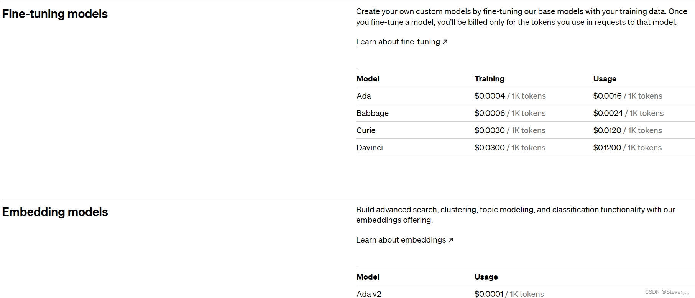
Task: Click Davinci training price $0.0300
Action: click(x=490, y=148)
